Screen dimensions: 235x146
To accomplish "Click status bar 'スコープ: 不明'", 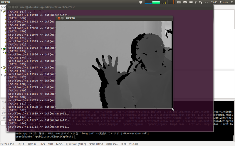I will click(x=129, y=144).
